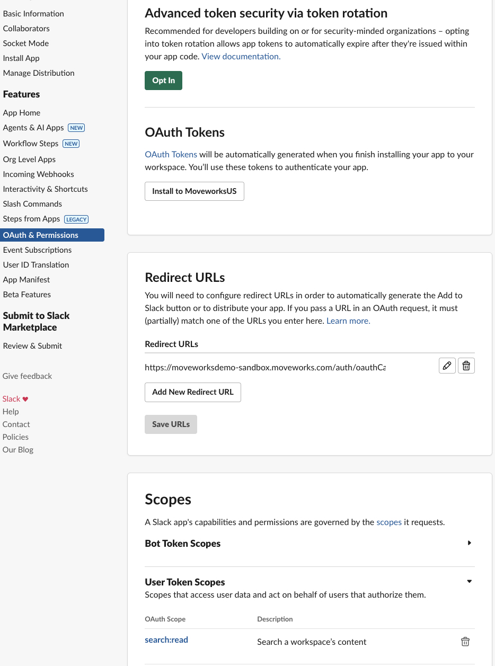Open Incoming Webhooks page
Viewport: 495px width, 666px height.
click(x=39, y=174)
